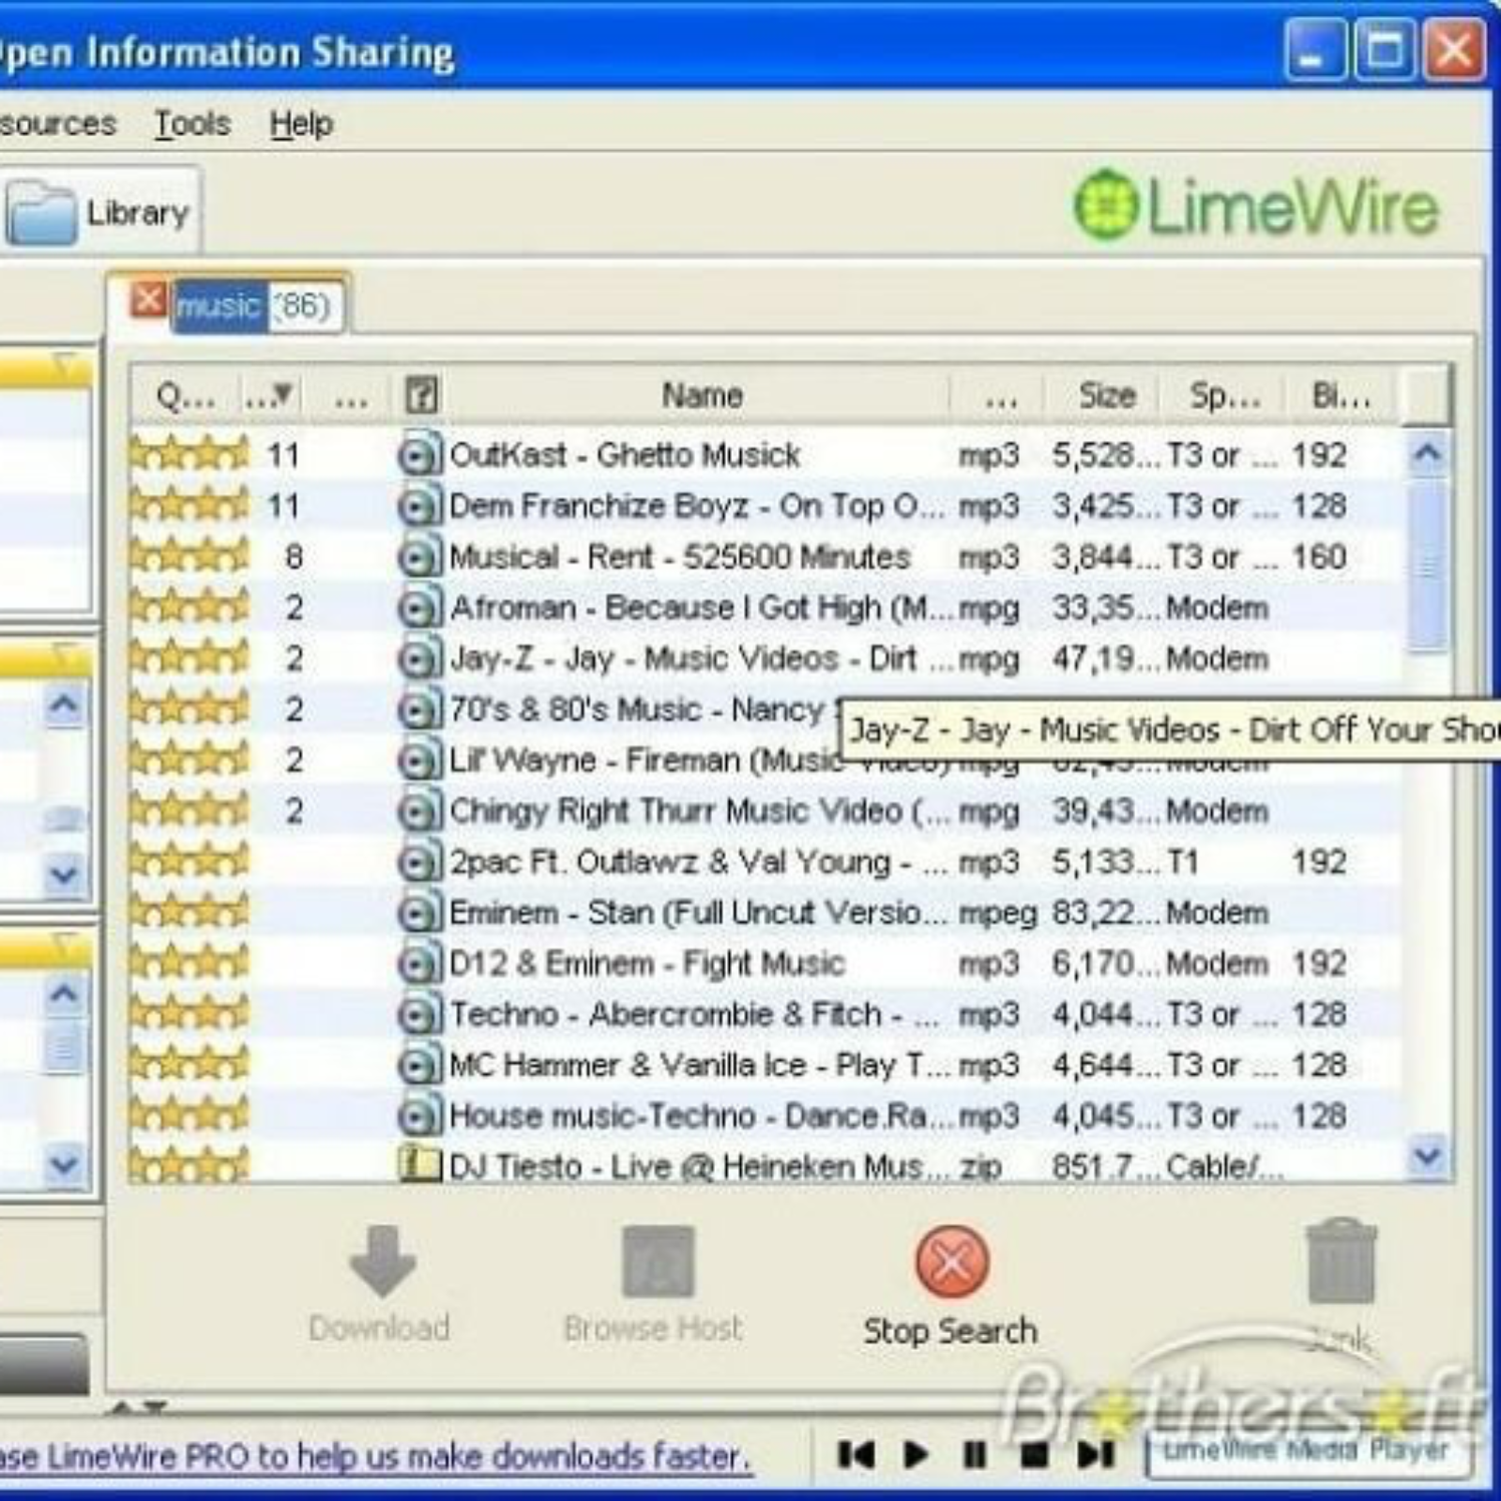Click file icon of Techno - Abercrombie & Fitch row
This screenshot has width=1501, height=1501.
[x=419, y=1013]
